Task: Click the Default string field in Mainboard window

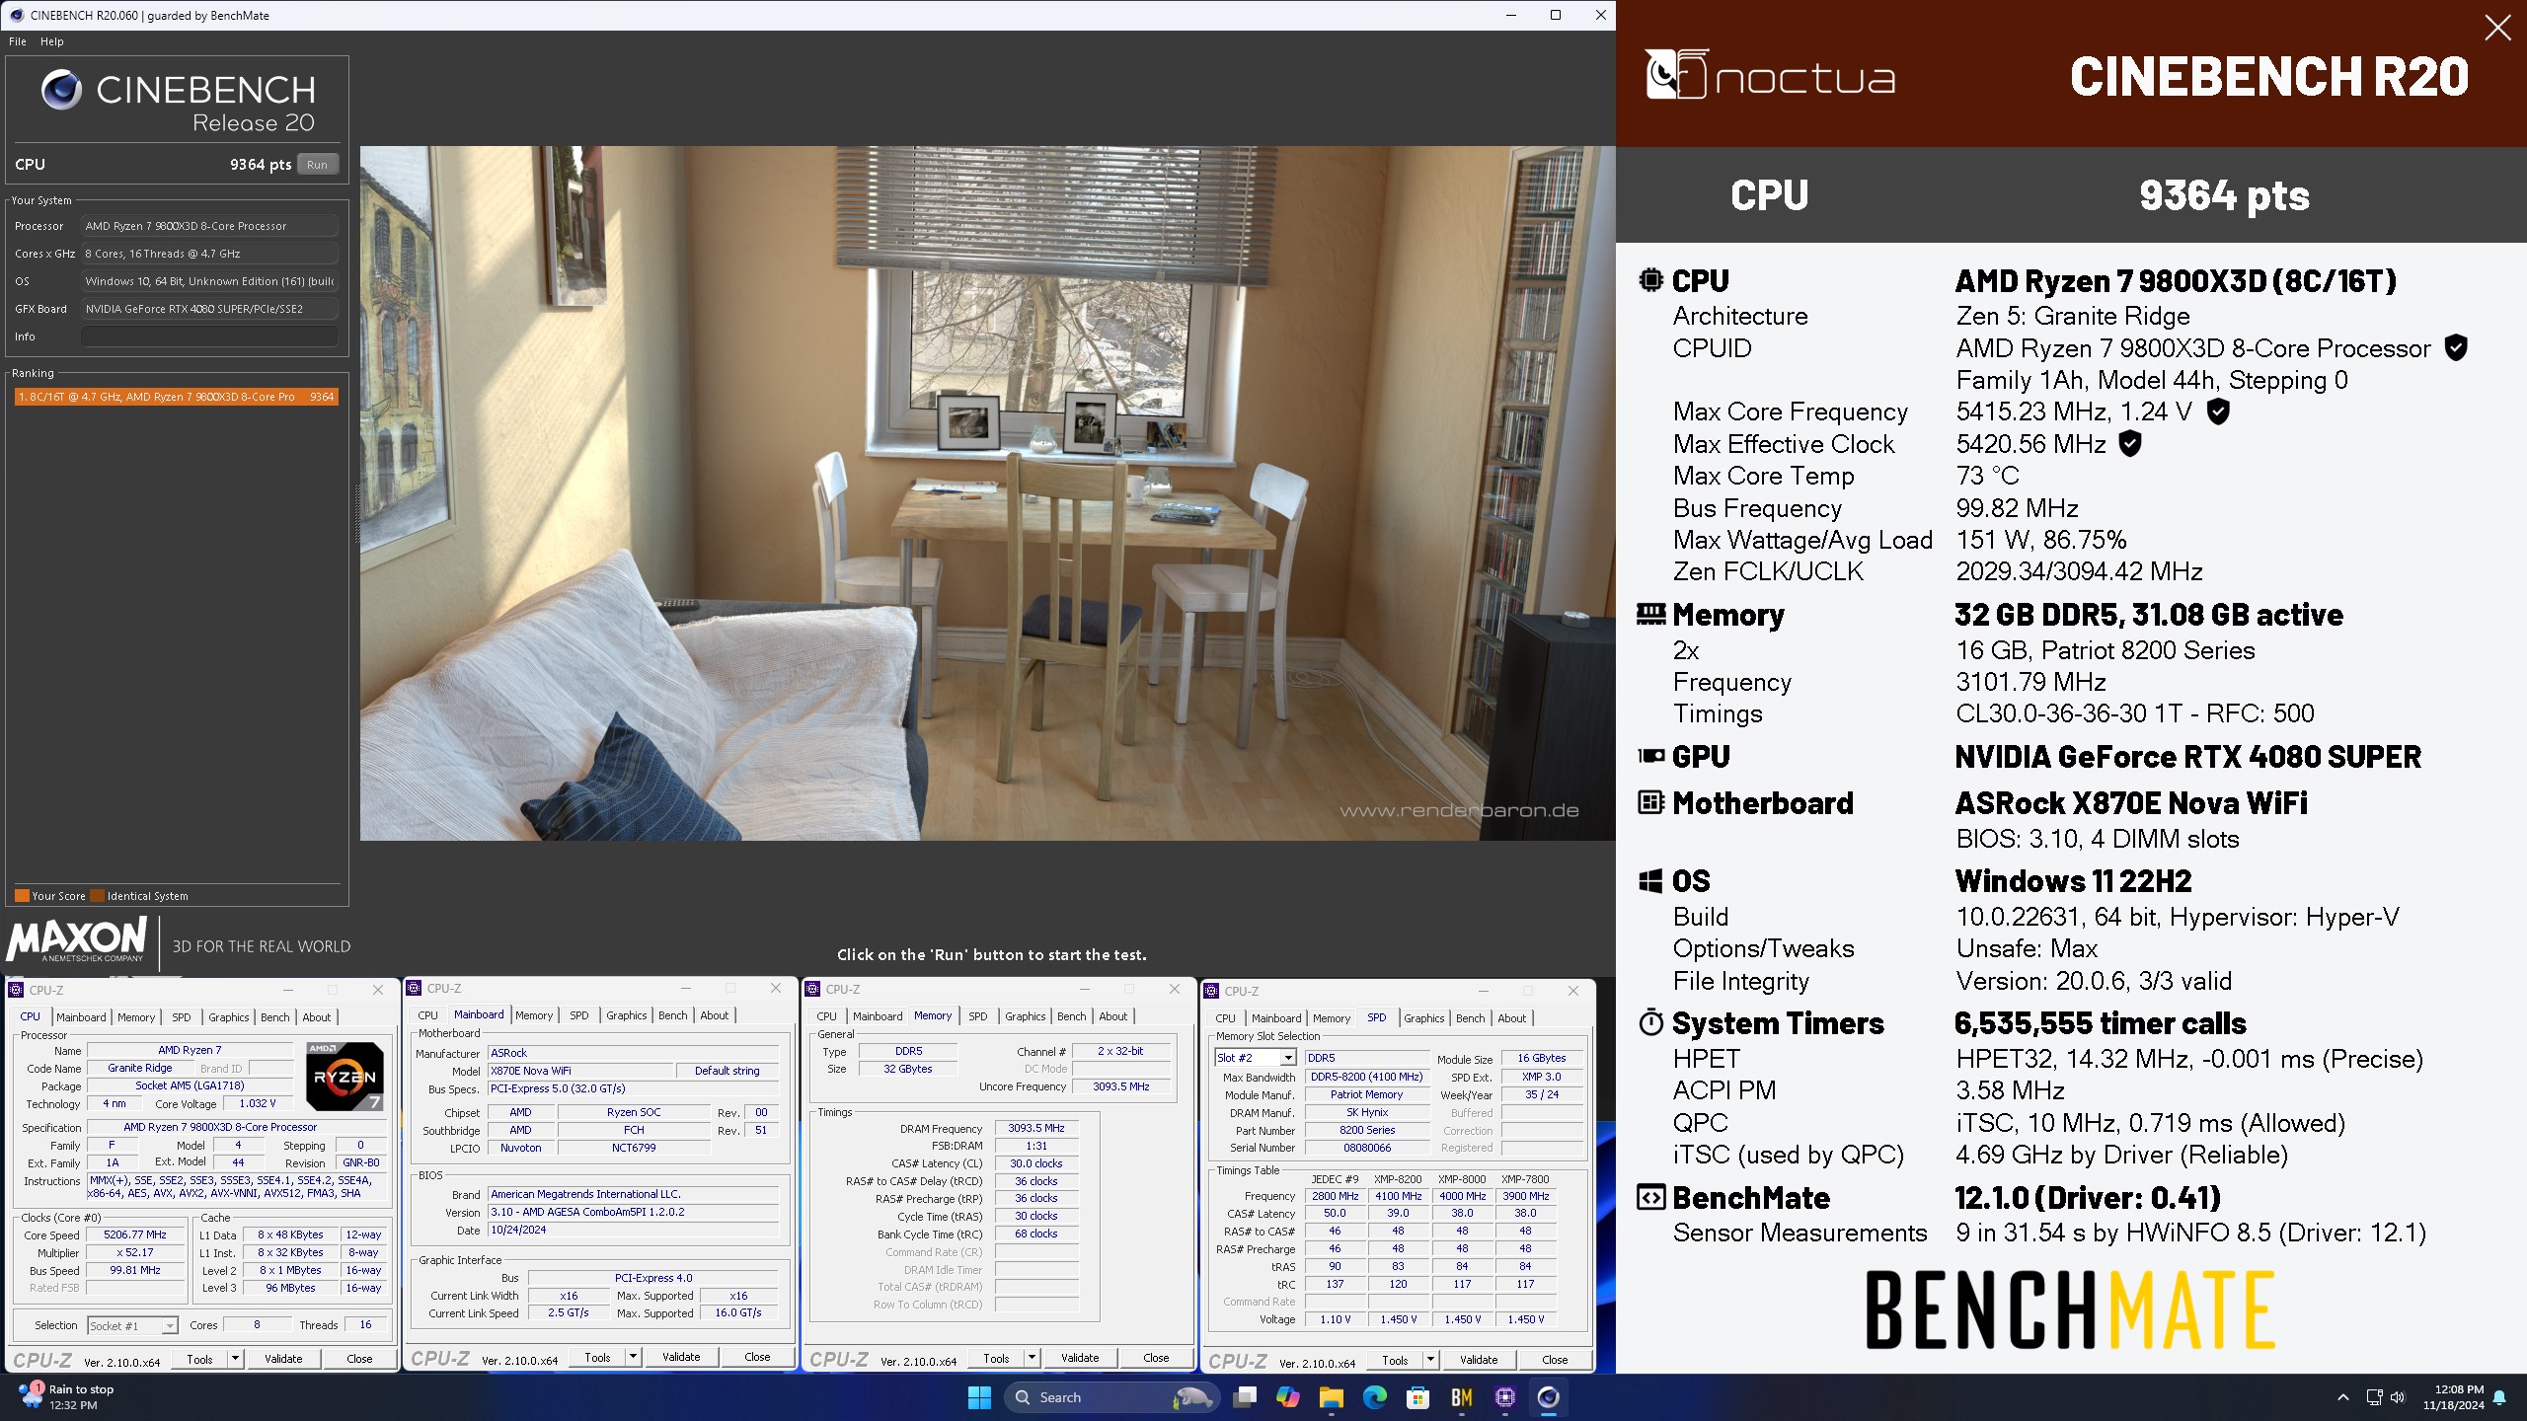Action: tap(727, 1071)
